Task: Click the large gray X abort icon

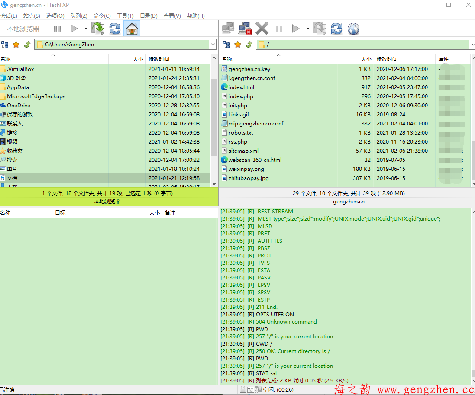Action: click(262, 29)
